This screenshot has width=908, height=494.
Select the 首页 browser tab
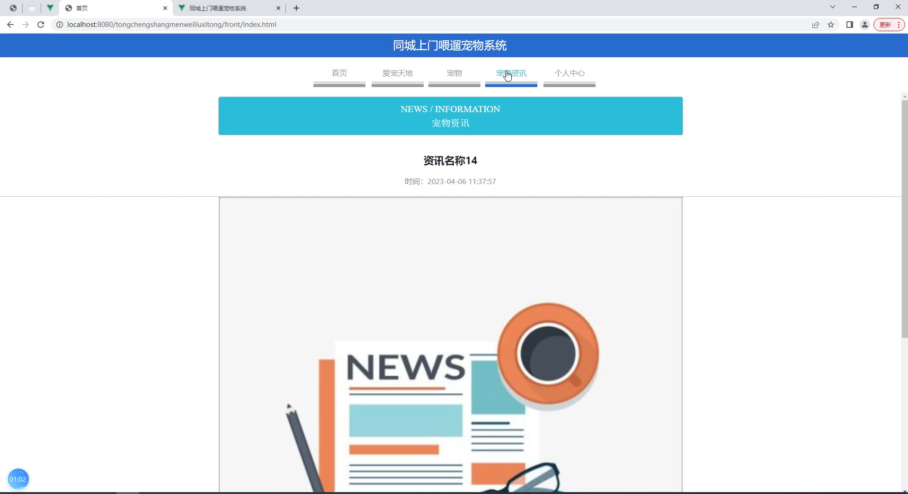[116, 8]
